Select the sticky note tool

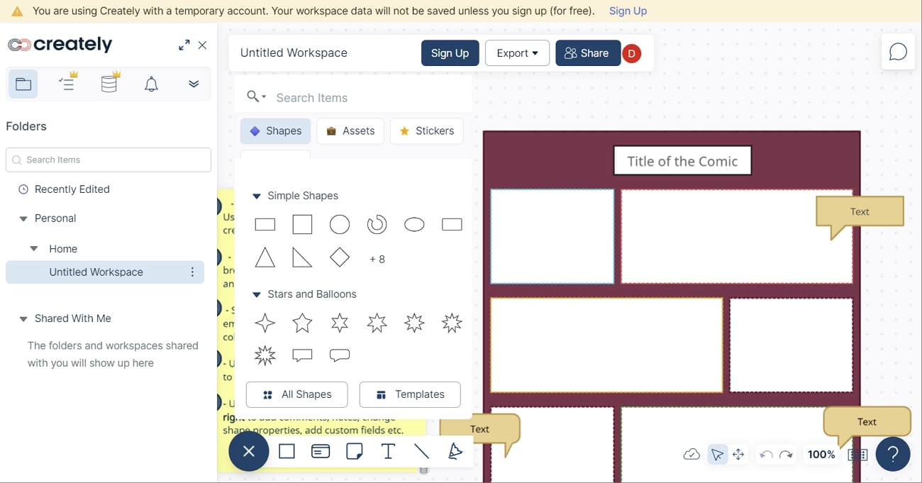click(355, 451)
